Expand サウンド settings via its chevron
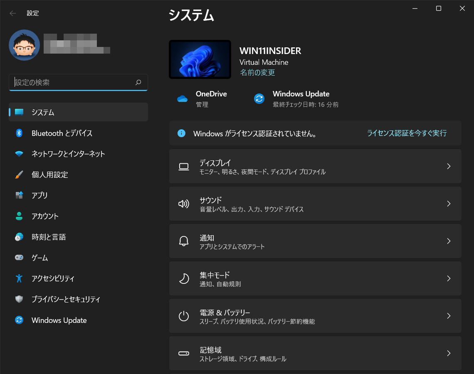 [x=449, y=204]
